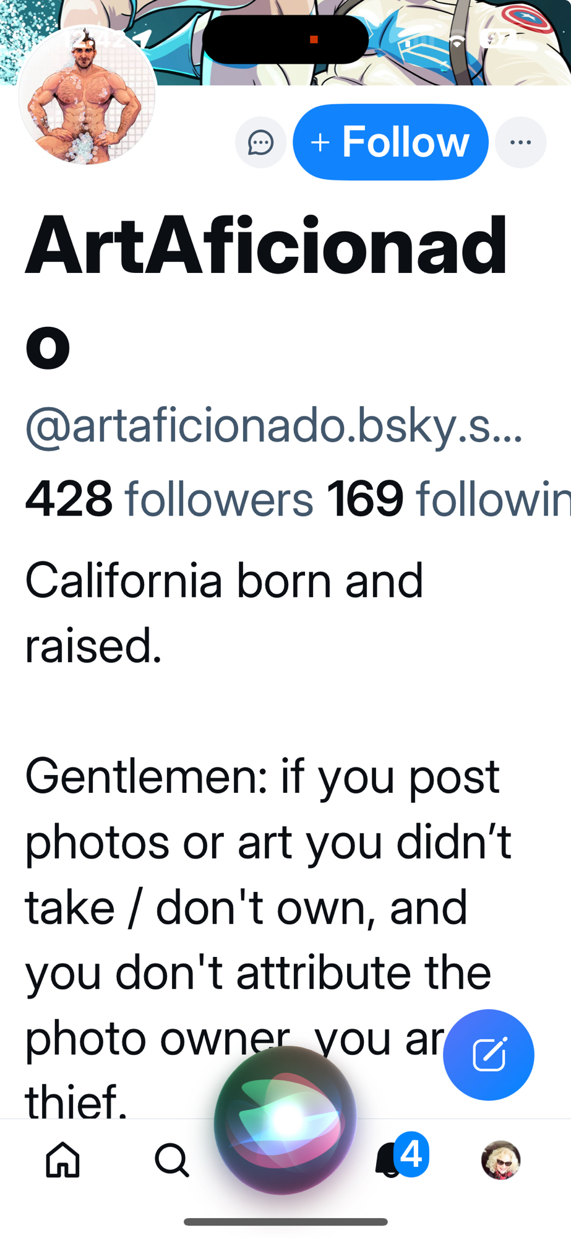Tap the Dynamic Island at top
The width and height of the screenshot is (571, 1238).
click(285, 40)
